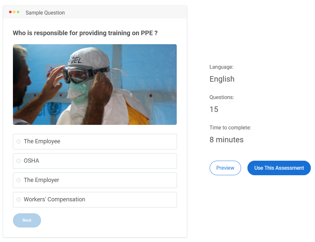Image resolution: width=315 pixels, height=242 pixels.
Task: Click Use This Assessment button
Action: pyautogui.click(x=279, y=168)
